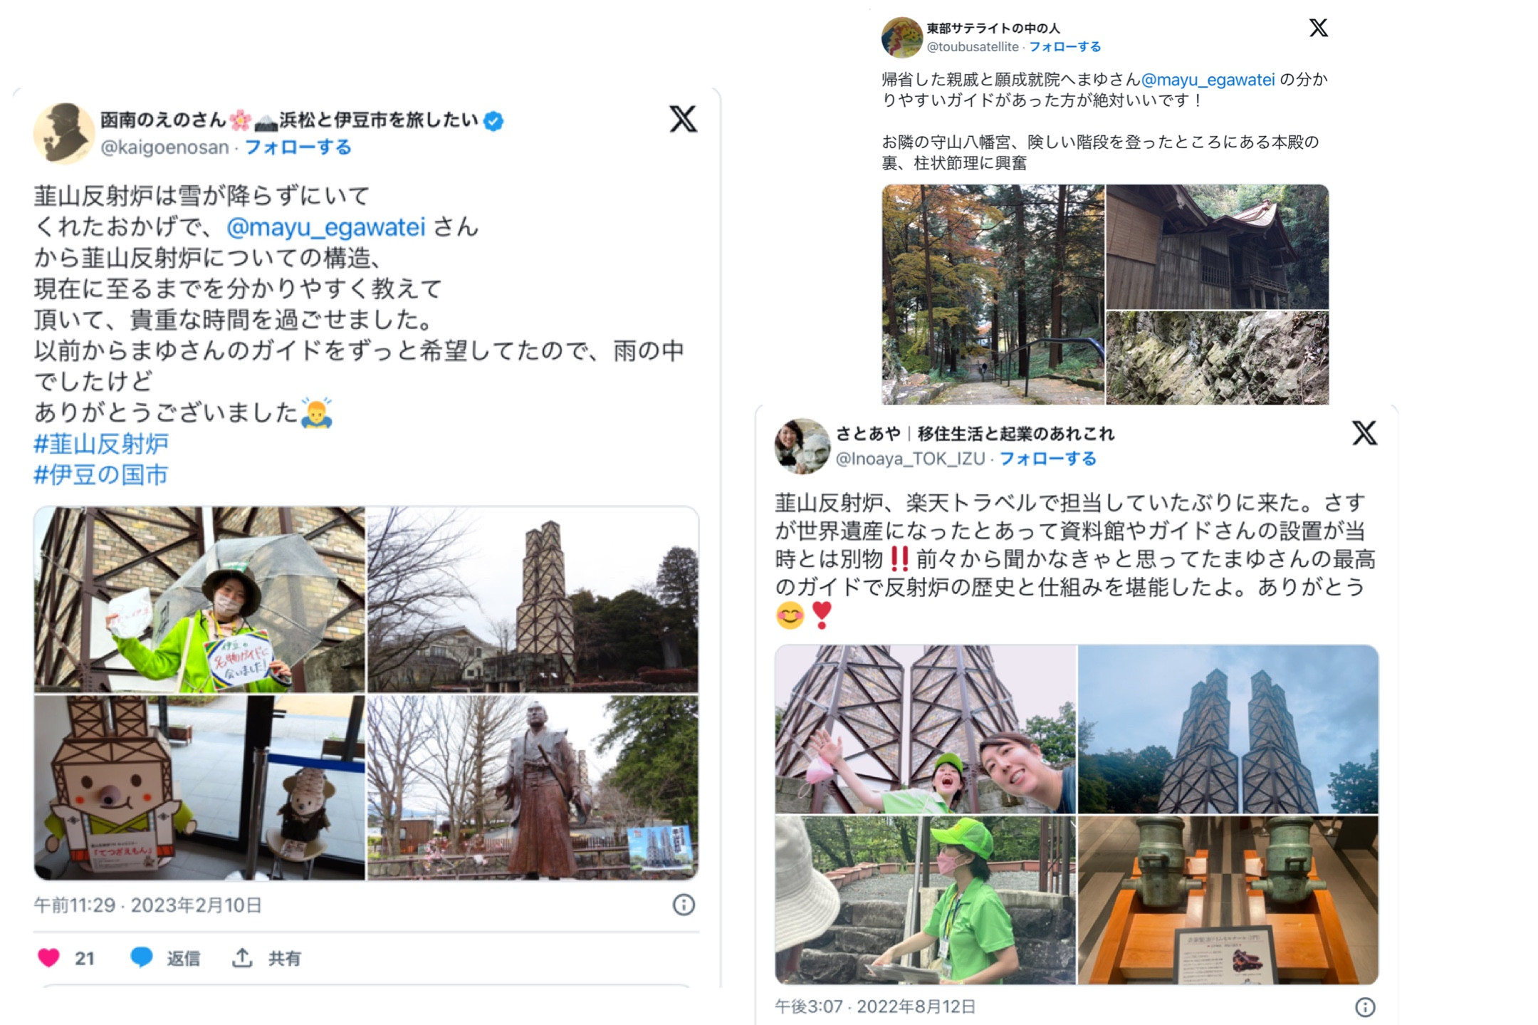Like the tweet via the pink heart icon

pyautogui.click(x=48, y=958)
